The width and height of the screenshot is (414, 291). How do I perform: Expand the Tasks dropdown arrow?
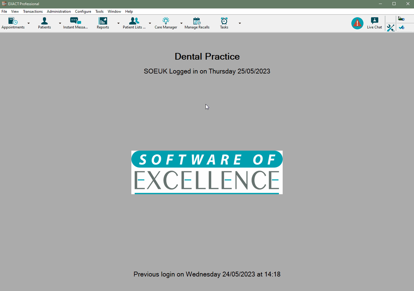[240, 23]
